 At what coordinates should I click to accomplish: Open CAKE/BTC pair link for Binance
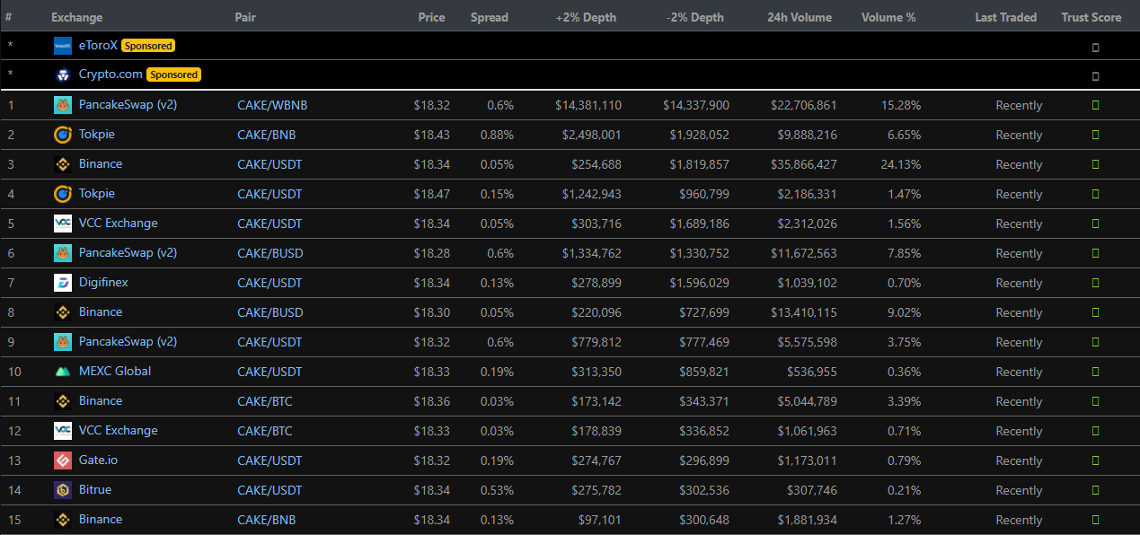265,401
